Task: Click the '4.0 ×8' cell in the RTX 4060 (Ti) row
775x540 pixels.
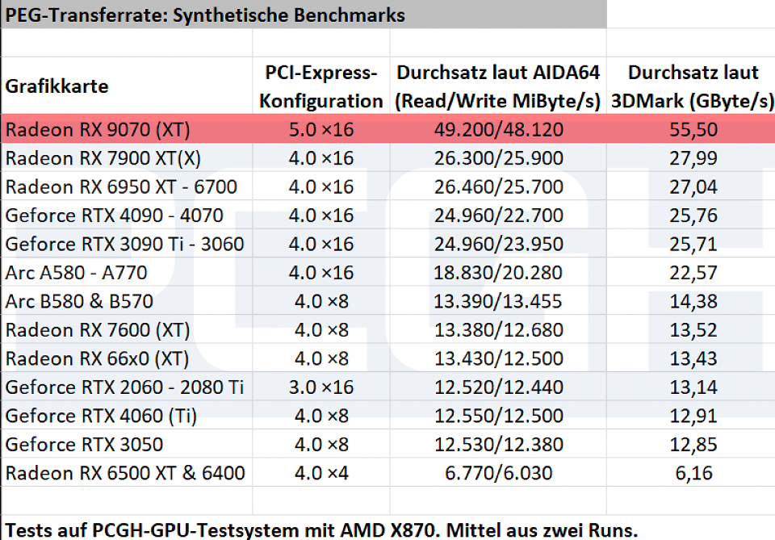Action: [321, 416]
